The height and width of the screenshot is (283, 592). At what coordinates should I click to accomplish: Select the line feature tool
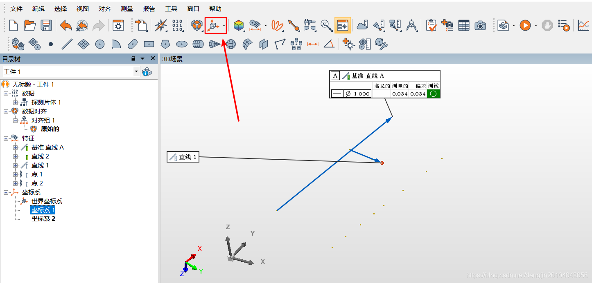[x=67, y=44]
